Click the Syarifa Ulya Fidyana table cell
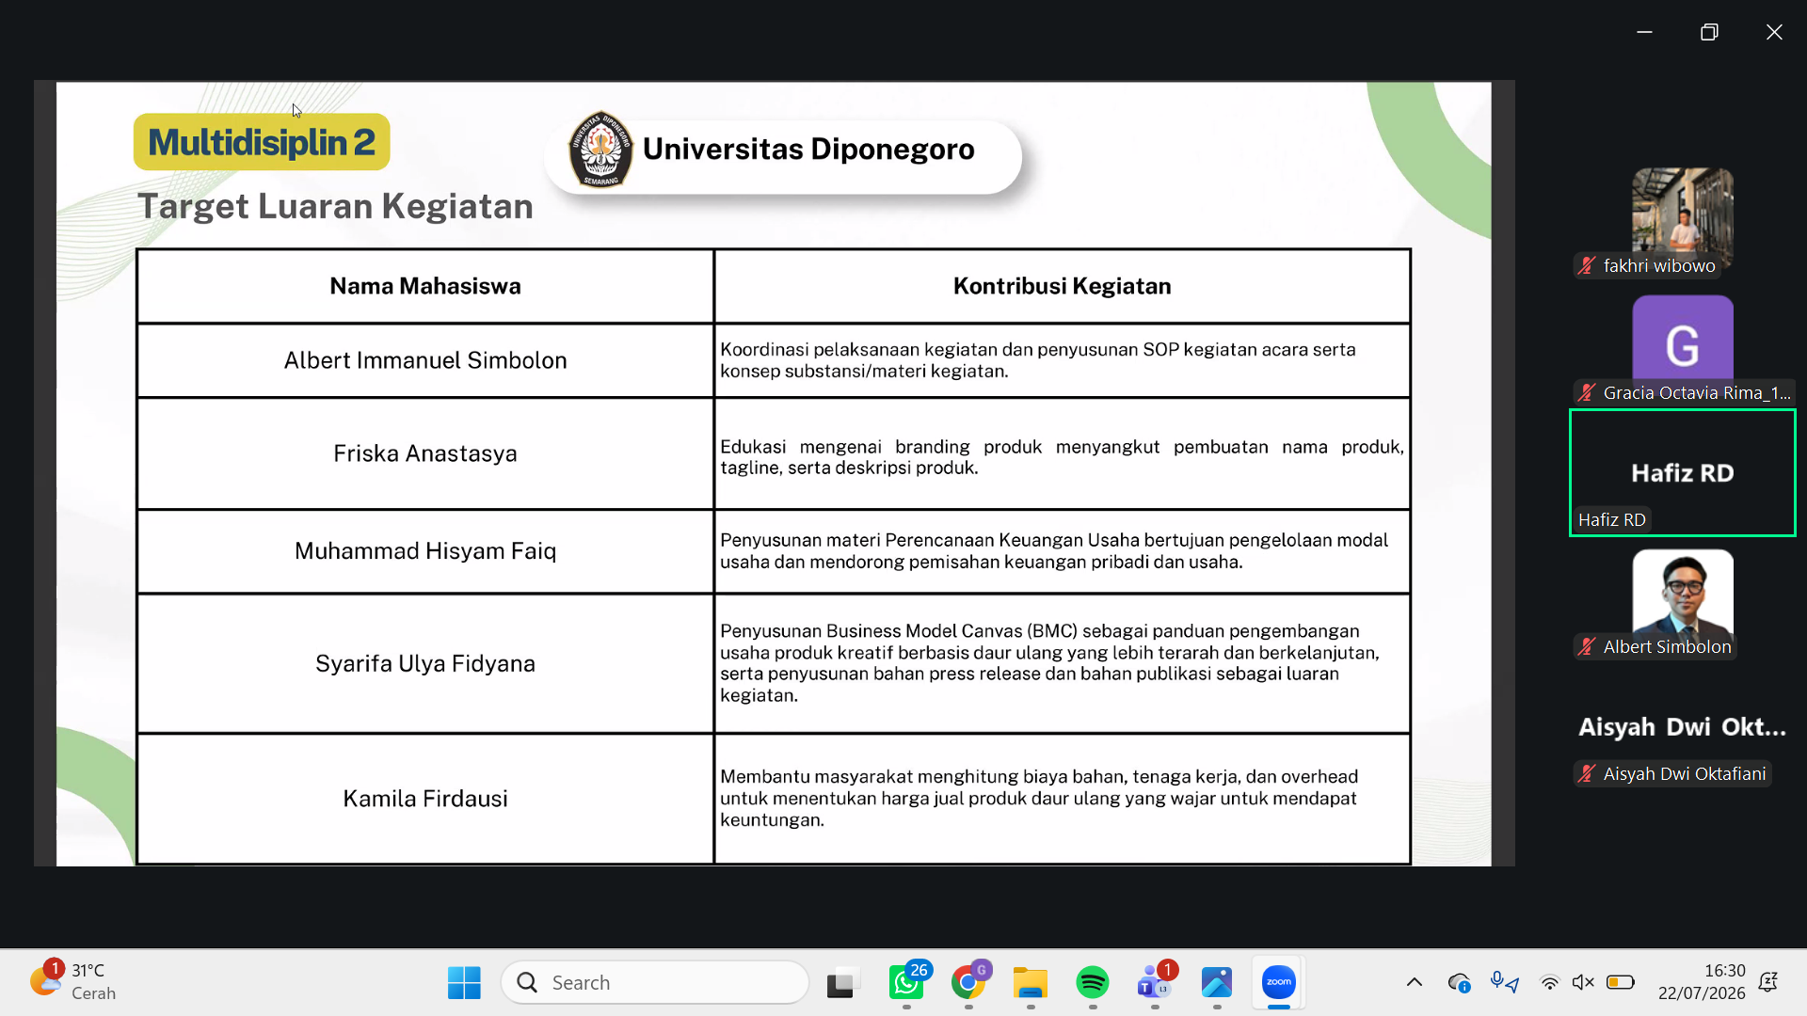Viewport: 1807px width, 1016px height. [425, 663]
